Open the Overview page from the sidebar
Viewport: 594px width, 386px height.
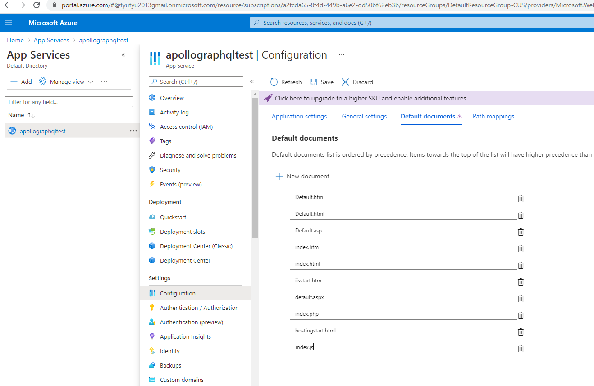172,98
